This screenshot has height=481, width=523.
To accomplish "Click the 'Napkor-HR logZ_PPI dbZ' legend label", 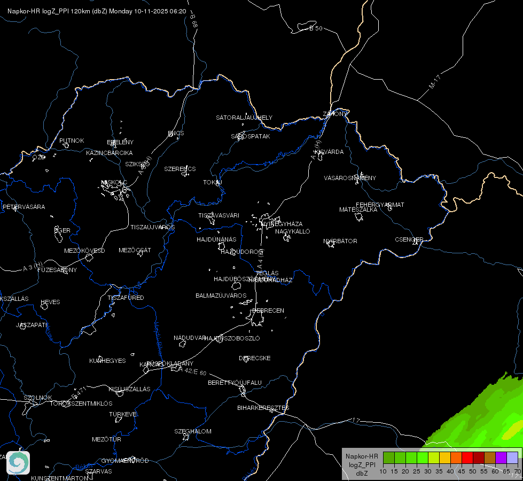I will pyautogui.click(x=362, y=464).
